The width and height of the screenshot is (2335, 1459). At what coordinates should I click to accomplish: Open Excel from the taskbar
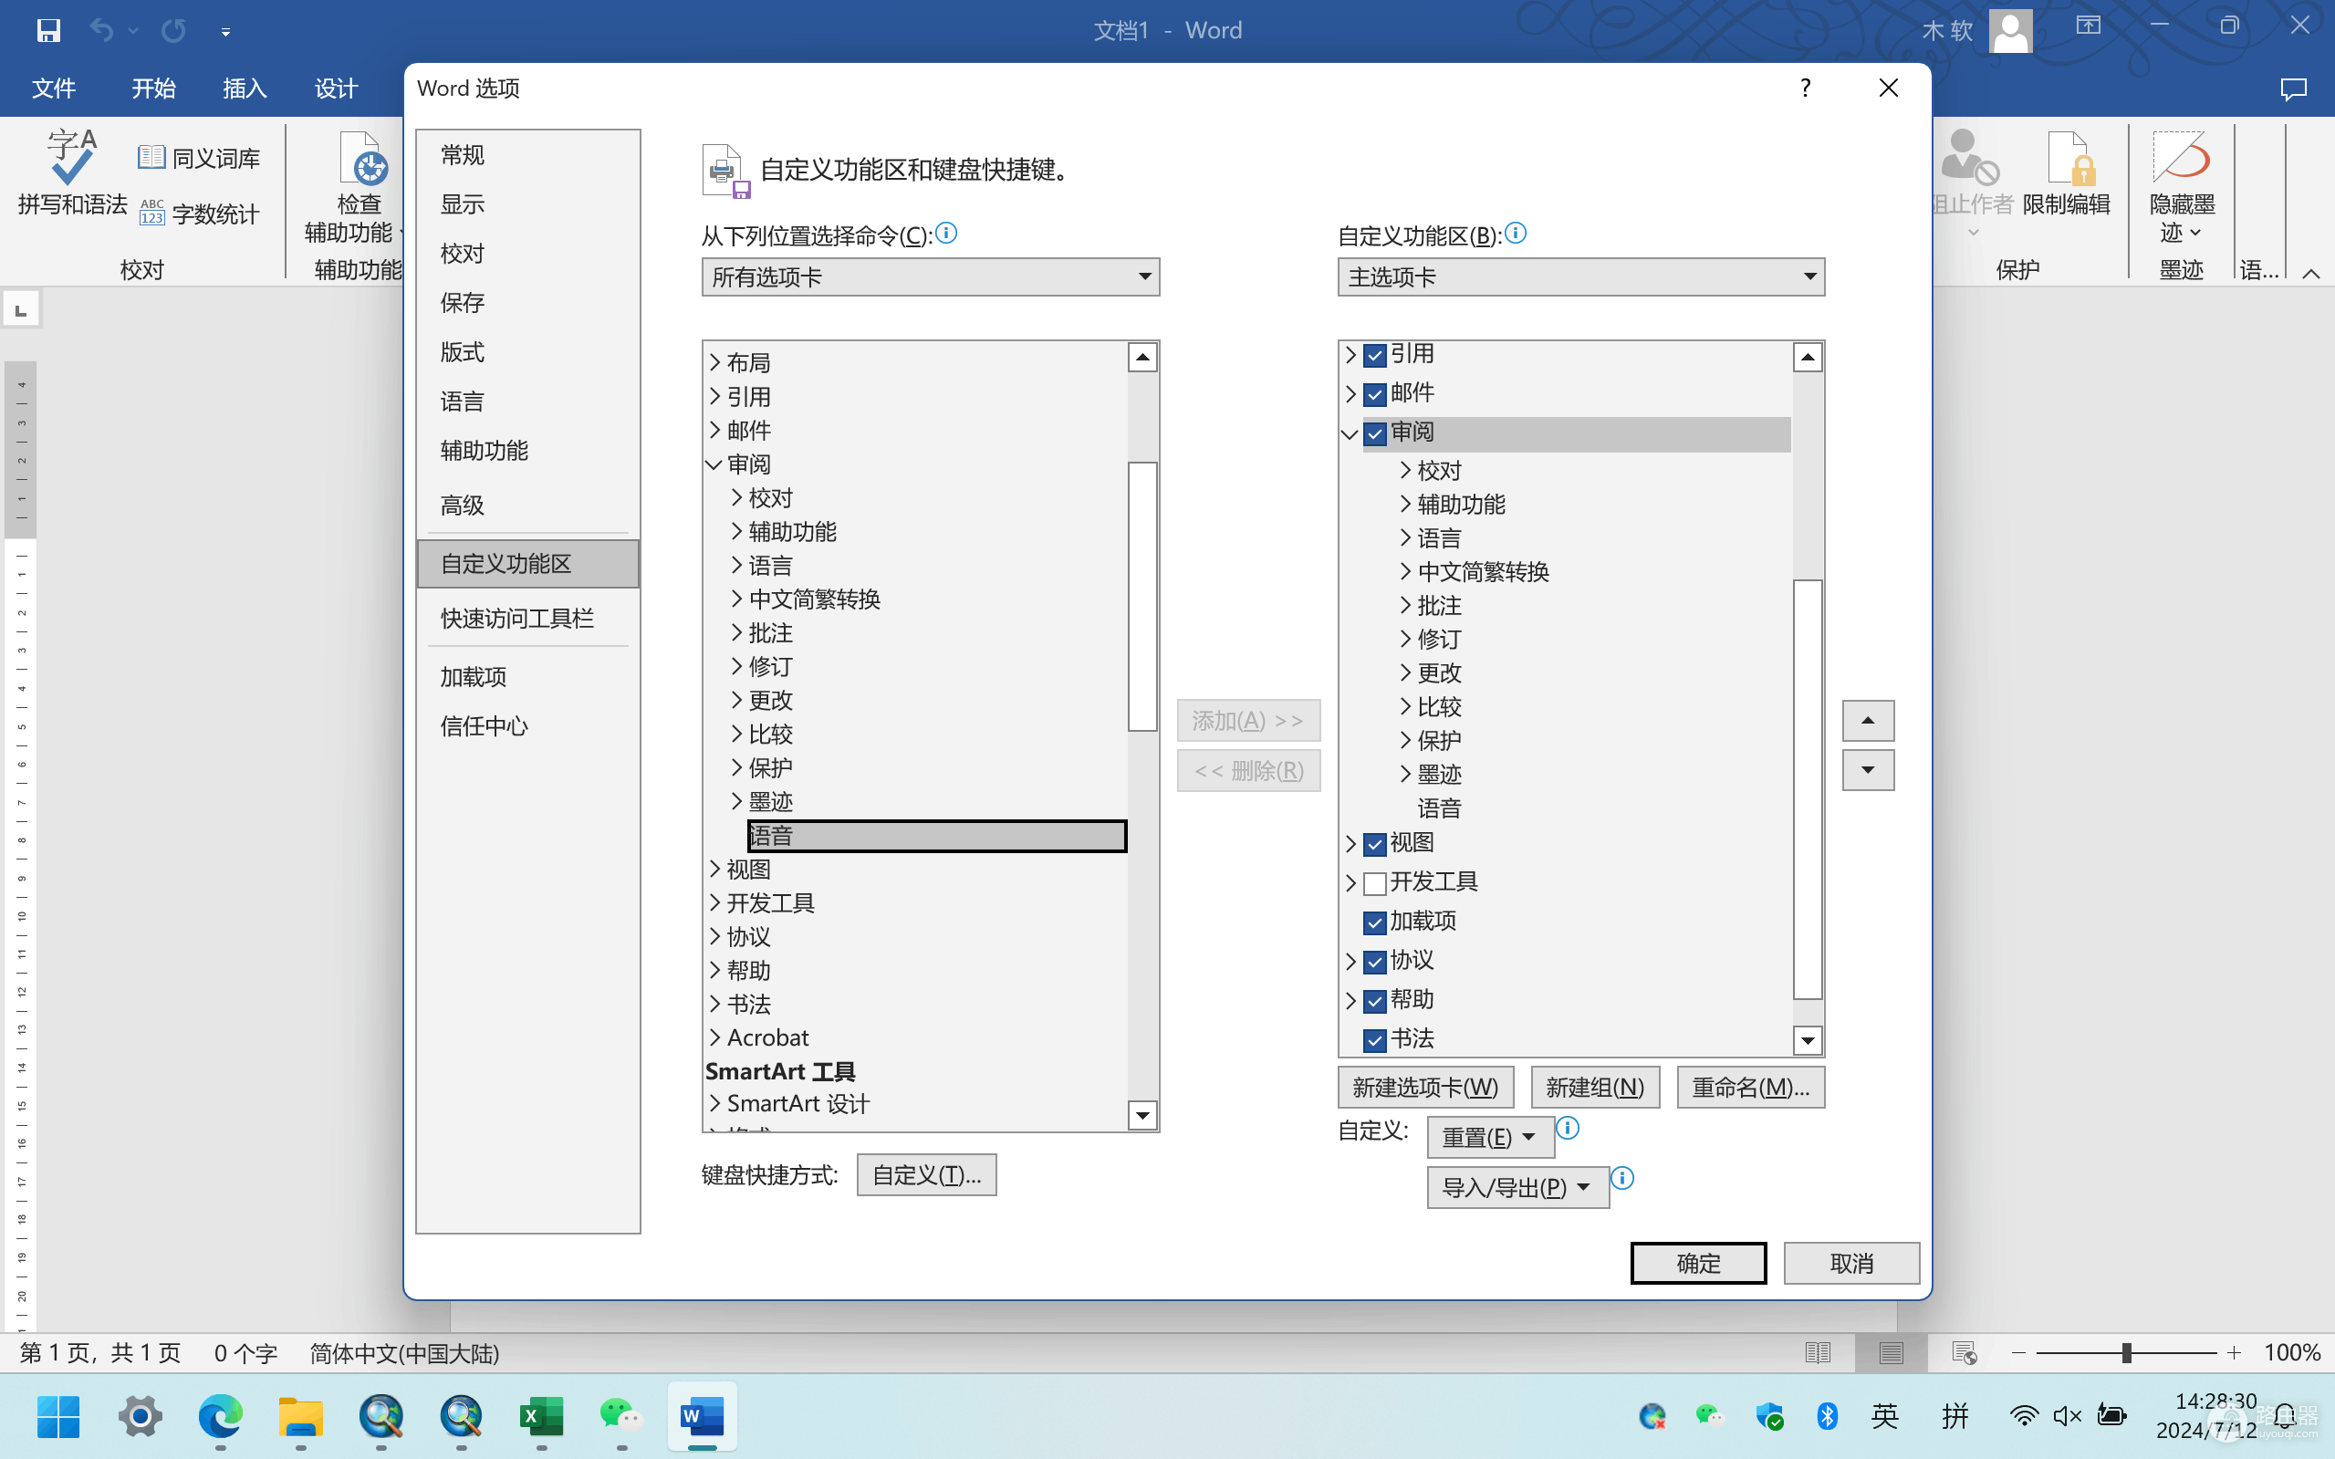point(541,1416)
